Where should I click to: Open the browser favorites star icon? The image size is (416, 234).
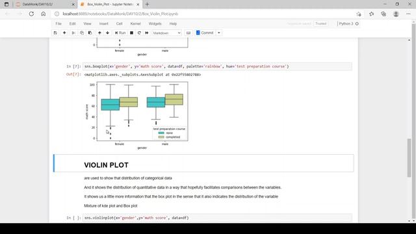click(x=371, y=14)
